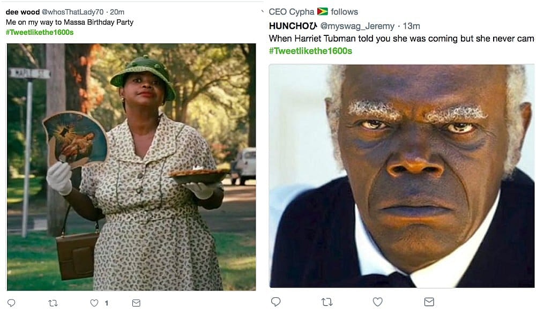Open dee wood's profile name
Image resolution: width=536 pixels, height=314 pixels.
pyautogui.click(x=23, y=12)
